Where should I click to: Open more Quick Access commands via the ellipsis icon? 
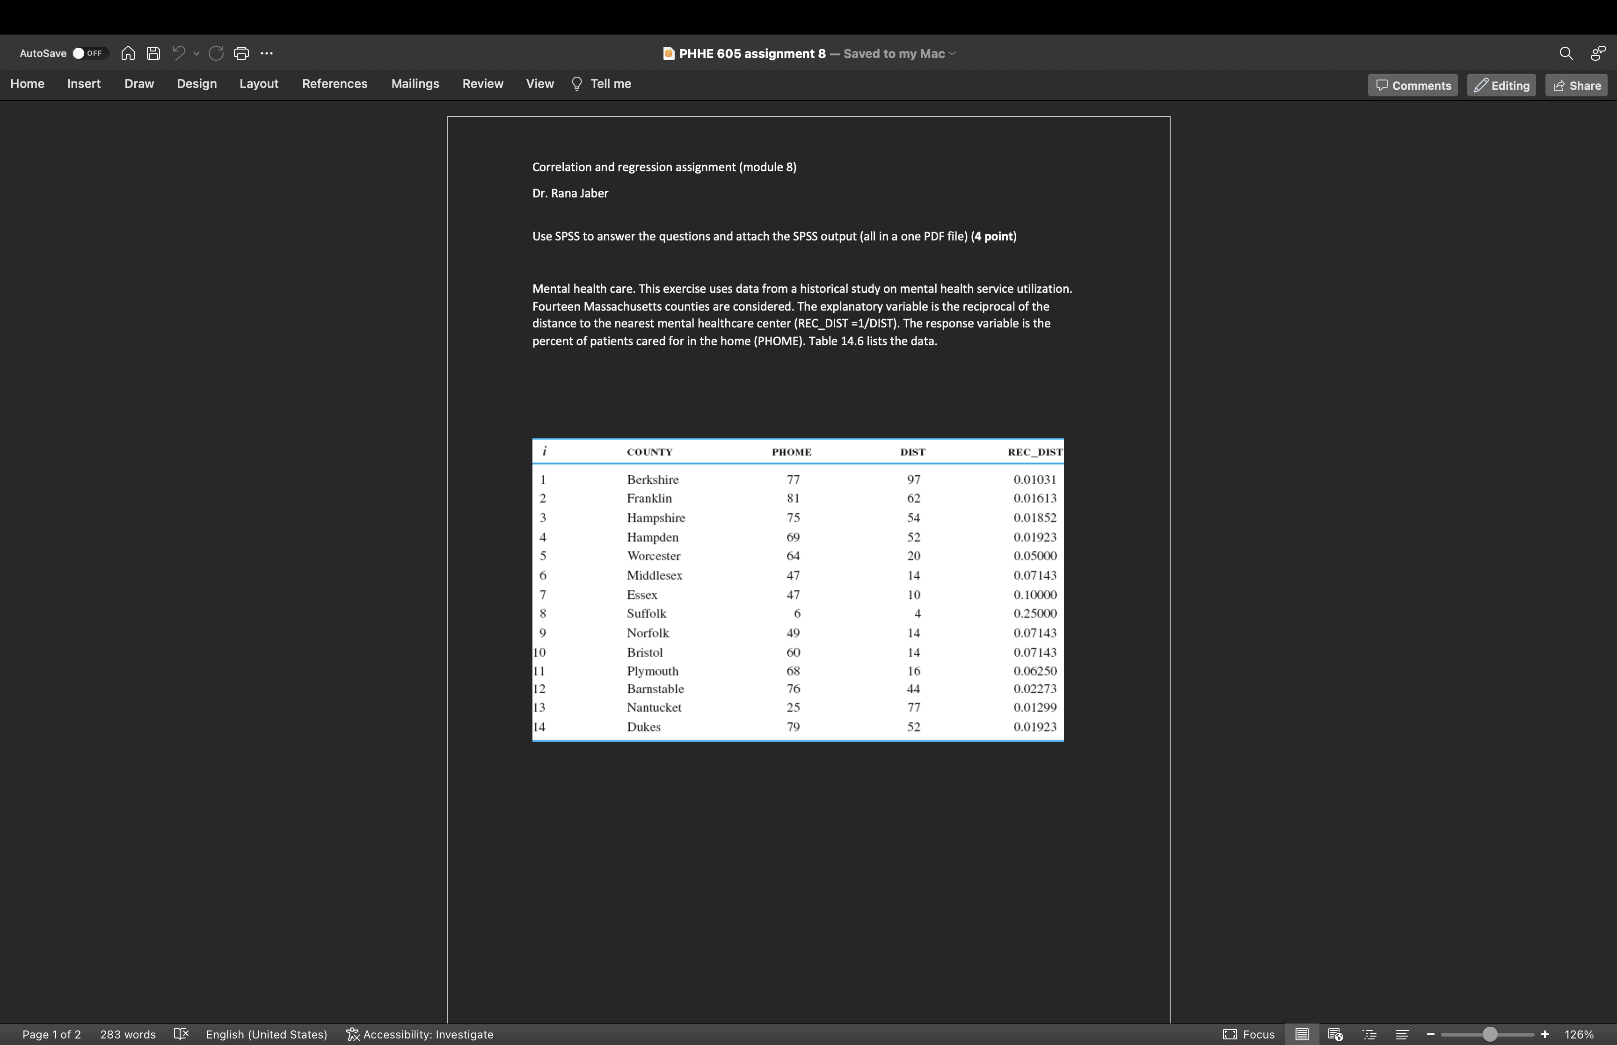click(267, 53)
